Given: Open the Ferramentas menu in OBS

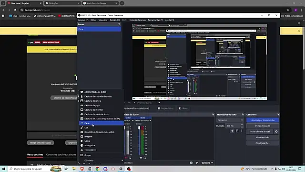Looking at the screenshot, I should [x=155, y=20].
